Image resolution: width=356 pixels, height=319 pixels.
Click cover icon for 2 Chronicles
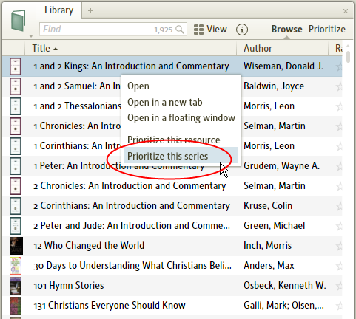tap(16, 186)
